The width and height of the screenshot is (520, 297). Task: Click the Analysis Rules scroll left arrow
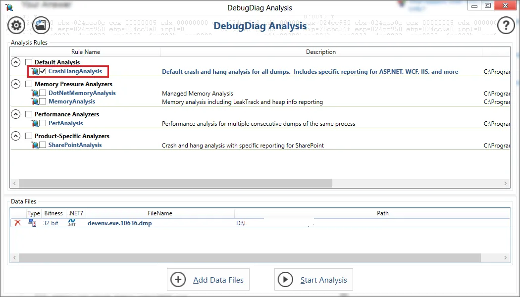(14, 183)
